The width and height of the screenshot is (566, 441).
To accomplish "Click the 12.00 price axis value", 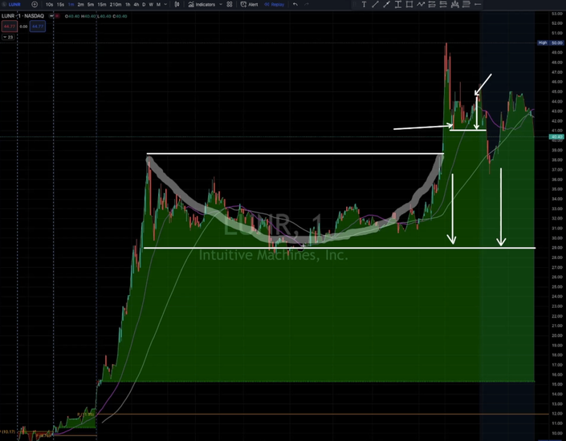I will (x=556, y=414).
